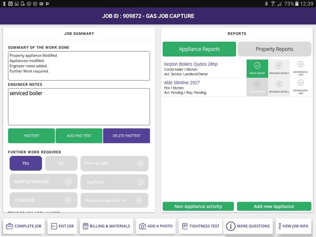This screenshot has width=316, height=237.
Task: Tap ADD A PHOTO label
Action: [160, 226]
